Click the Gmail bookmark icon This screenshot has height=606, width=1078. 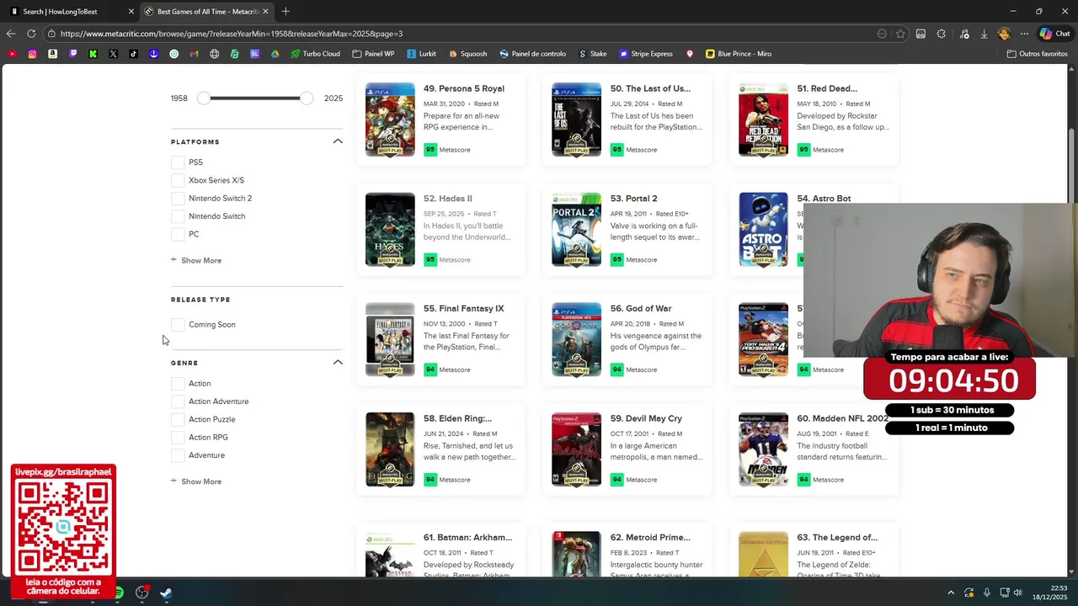tap(194, 54)
